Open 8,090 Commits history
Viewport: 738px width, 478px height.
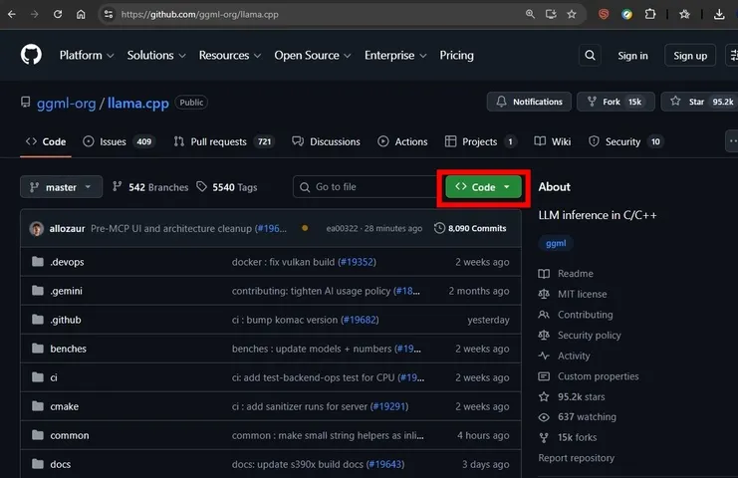(x=470, y=228)
